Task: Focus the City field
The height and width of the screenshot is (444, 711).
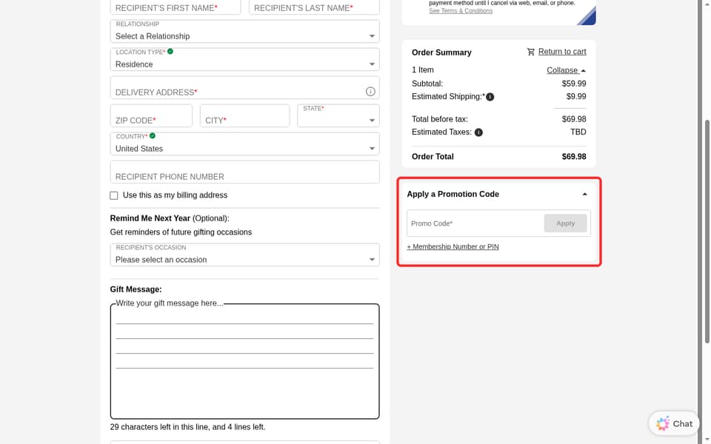Action: click(x=244, y=115)
